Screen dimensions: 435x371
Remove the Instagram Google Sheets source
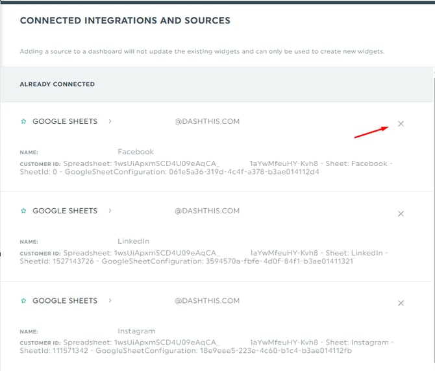click(401, 303)
